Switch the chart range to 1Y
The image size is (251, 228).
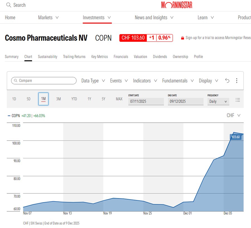pos(89,99)
